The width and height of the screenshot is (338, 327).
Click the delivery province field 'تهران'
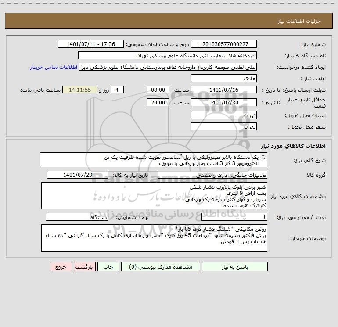(224, 115)
